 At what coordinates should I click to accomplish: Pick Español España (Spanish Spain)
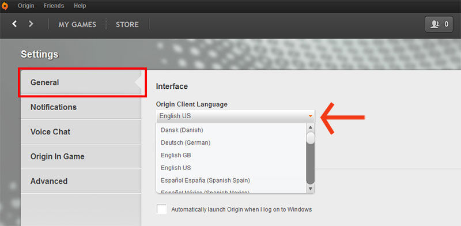tap(231, 180)
